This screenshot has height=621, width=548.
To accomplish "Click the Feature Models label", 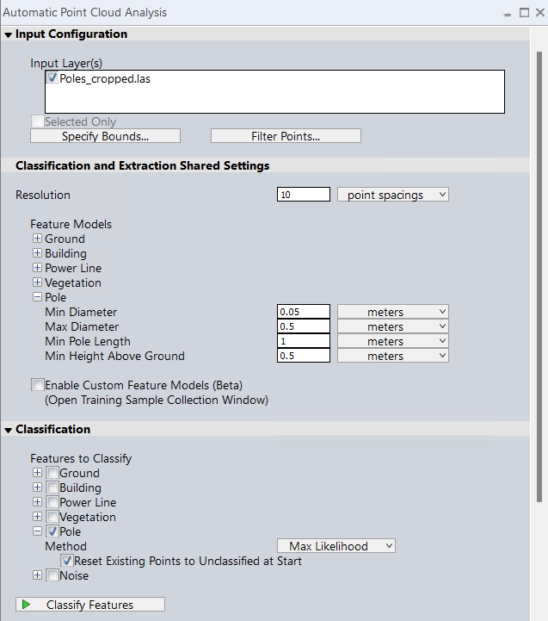I will tap(71, 224).
